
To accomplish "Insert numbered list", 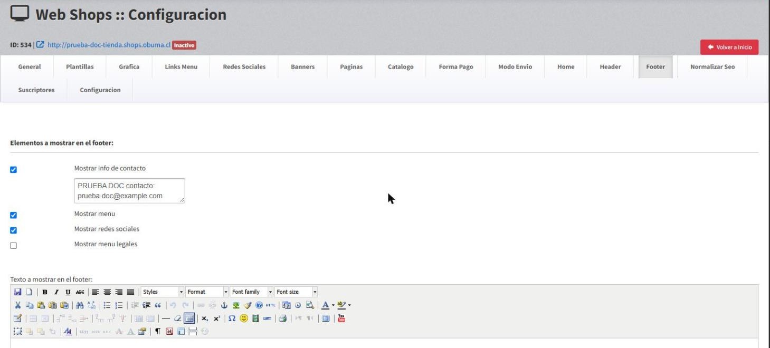I will (119, 305).
